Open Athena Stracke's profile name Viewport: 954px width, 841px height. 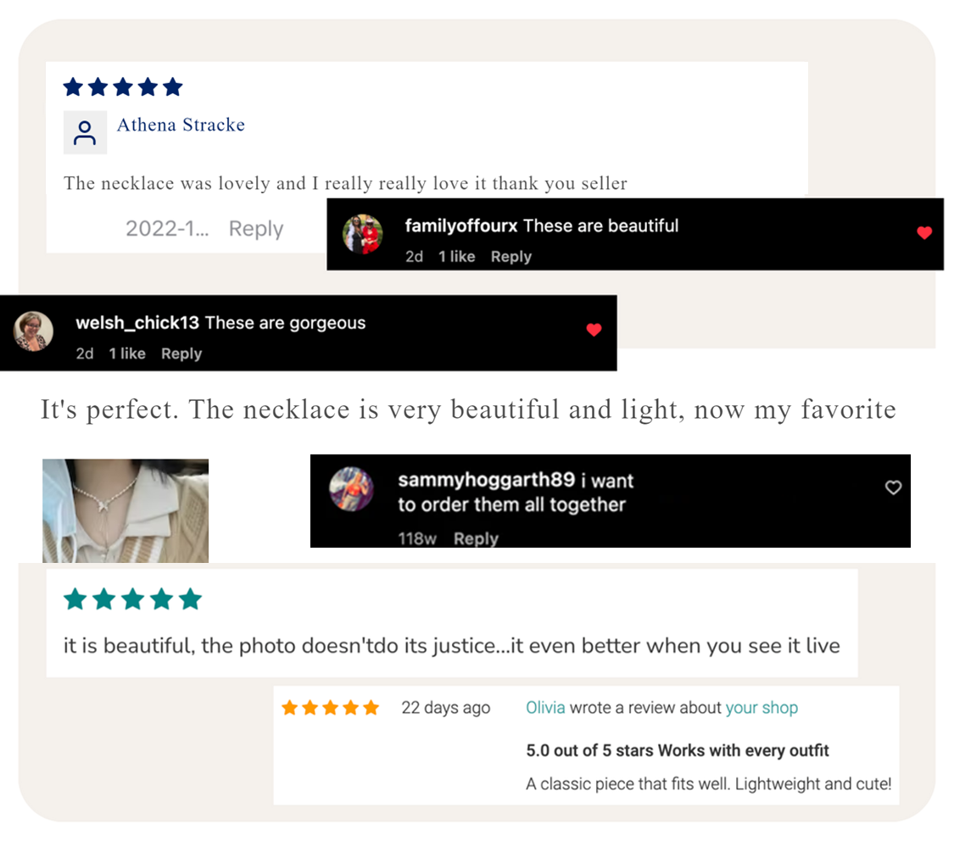(x=181, y=125)
